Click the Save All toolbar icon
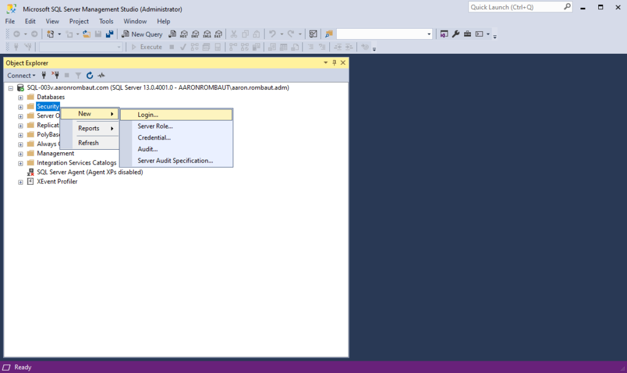This screenshot has width=627, height=373. (x=110, y=34)
